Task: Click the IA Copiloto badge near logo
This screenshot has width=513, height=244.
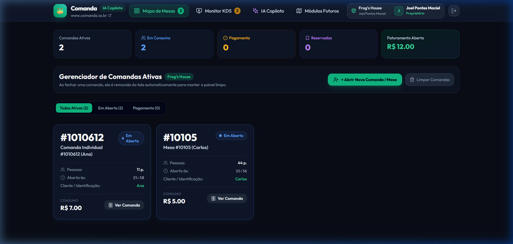Action: (x=112, y=8)
